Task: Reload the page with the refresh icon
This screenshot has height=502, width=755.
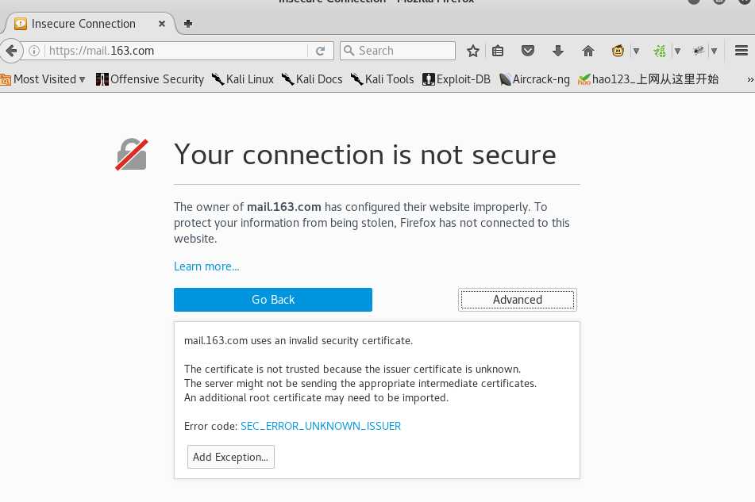Action: [321, 51]
